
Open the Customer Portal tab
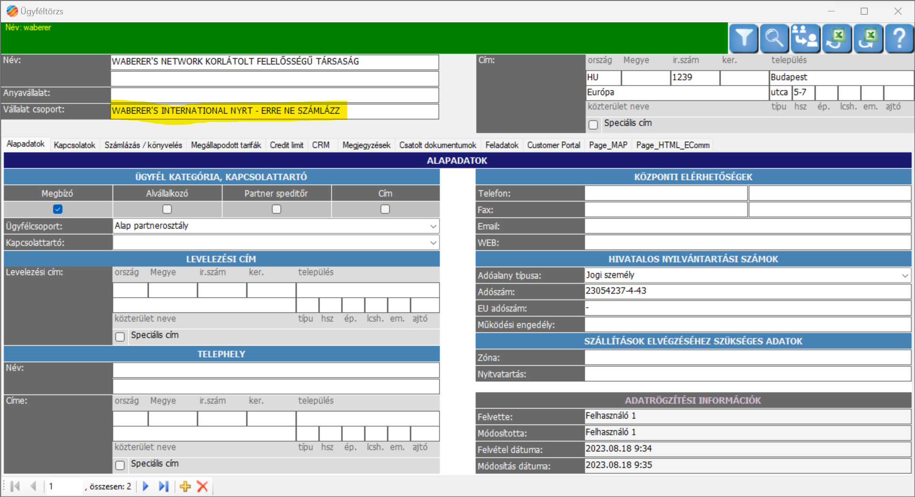click(553, 145)
